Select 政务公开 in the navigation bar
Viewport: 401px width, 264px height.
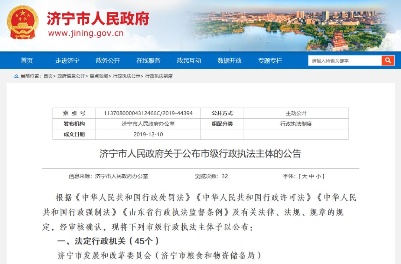pos(108,60)
